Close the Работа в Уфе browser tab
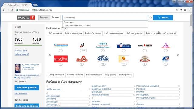The image size is (194, 109). tap(30, 5)
